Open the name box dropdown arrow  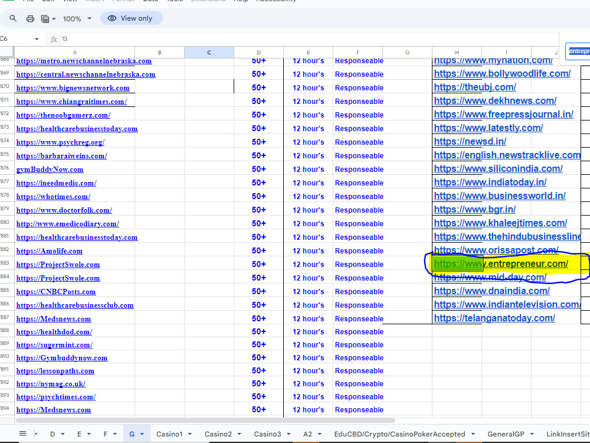pos(37,39)
